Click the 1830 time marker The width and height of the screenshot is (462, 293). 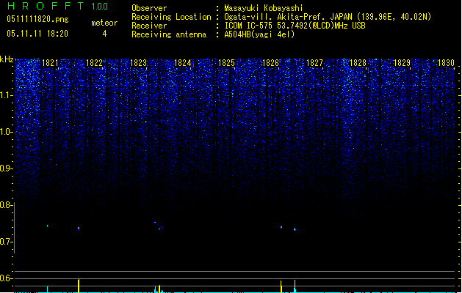coord(446,63)
